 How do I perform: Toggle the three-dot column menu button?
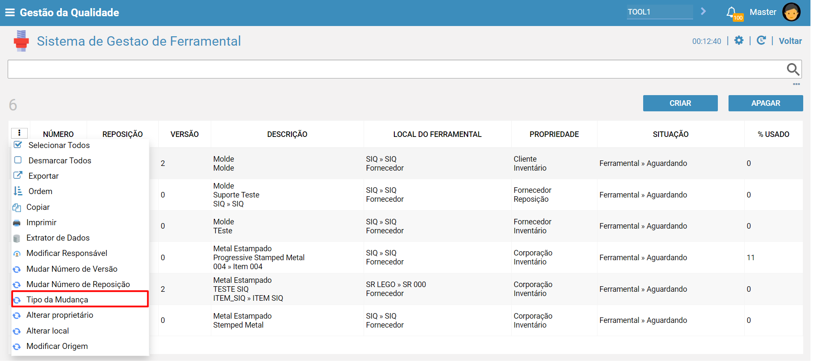point(19,133)
